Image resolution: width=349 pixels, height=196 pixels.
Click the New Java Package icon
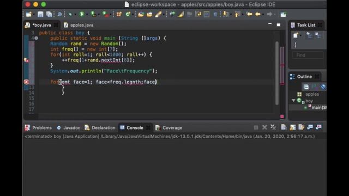point(119,15)
